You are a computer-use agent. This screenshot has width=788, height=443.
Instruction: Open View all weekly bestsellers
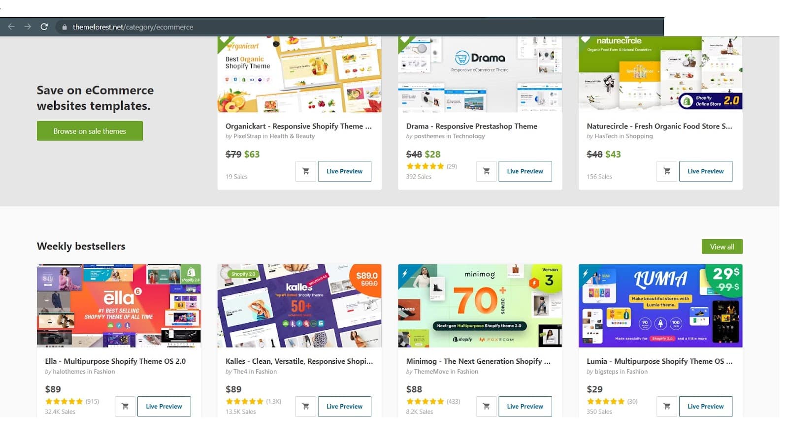(722, 247)
